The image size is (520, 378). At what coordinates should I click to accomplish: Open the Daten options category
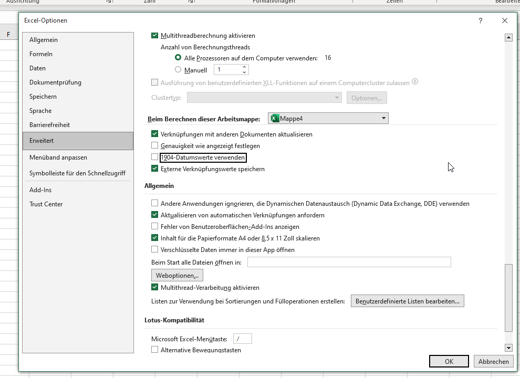pyautogui.click(x=78, y=68)
